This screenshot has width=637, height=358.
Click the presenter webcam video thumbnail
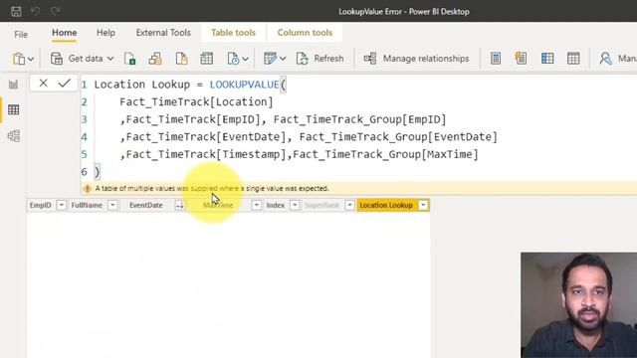[579, 305]
